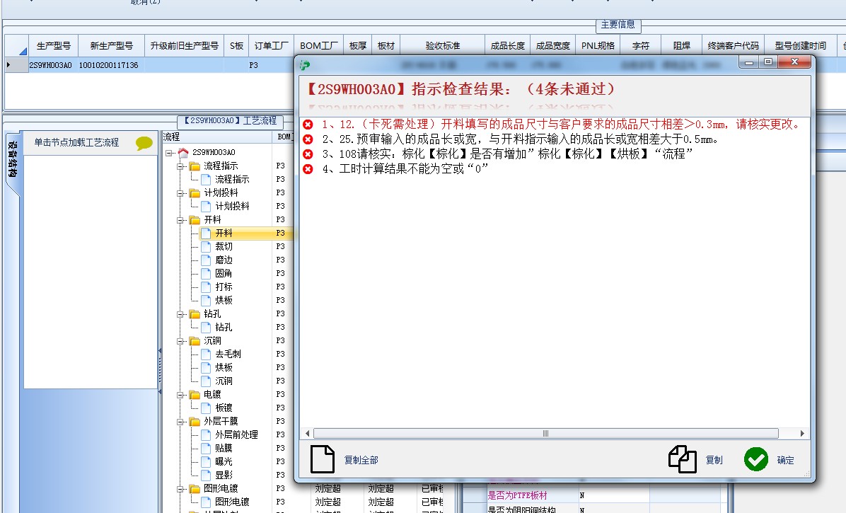846x513 pixels.
Task: Select the 裁切 step in the tree
Action: (x=224, y=246)
